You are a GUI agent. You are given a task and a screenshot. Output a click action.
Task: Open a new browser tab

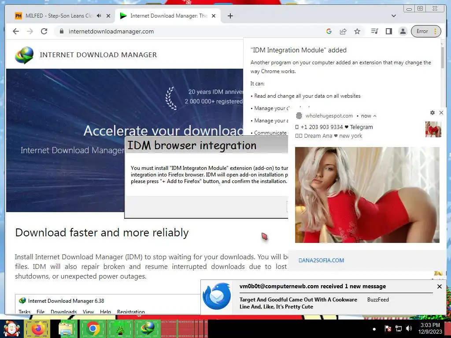(x=230, y=16)
